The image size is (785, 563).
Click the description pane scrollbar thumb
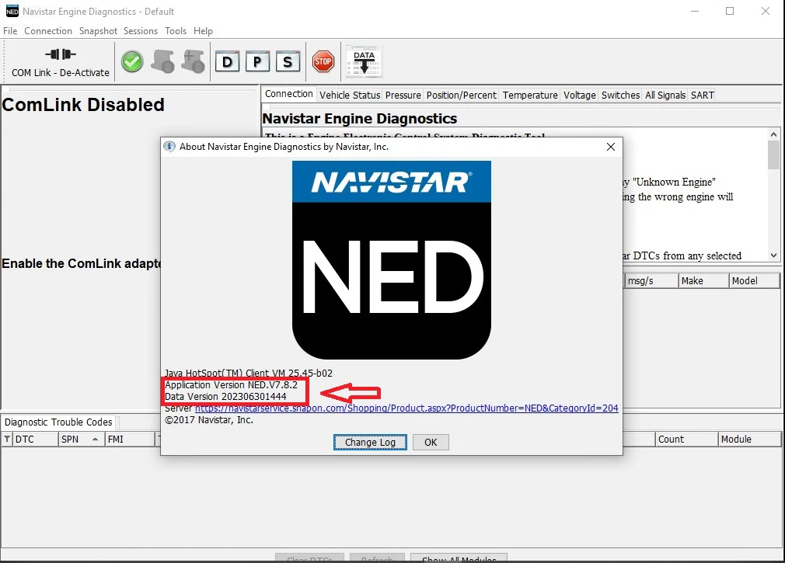(773, 155)
